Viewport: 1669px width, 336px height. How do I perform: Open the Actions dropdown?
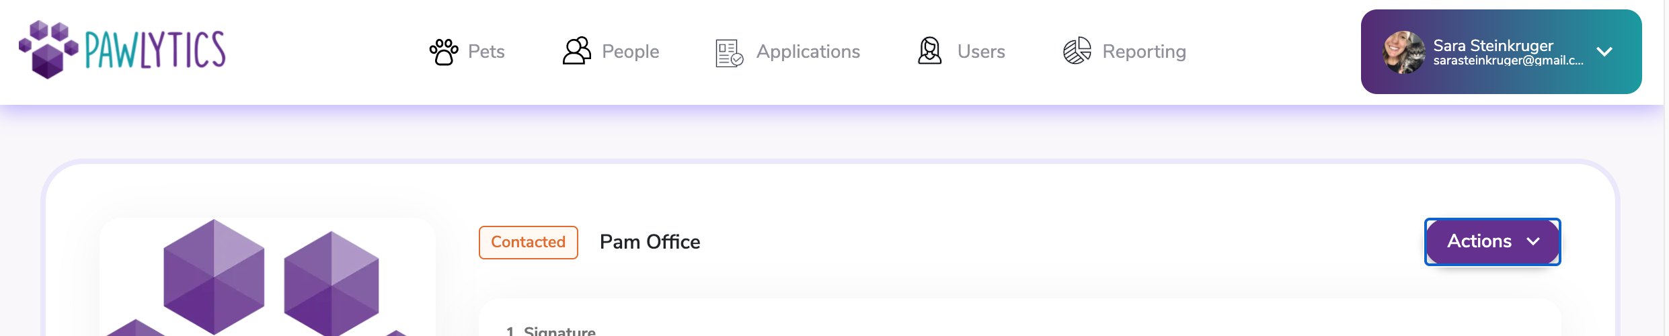point(1493,242)
